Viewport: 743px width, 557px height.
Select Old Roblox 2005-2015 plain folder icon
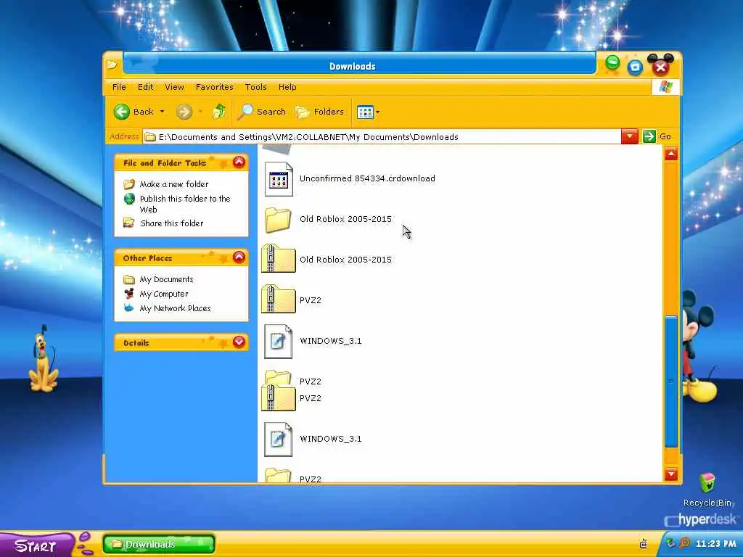pos(278,219)
